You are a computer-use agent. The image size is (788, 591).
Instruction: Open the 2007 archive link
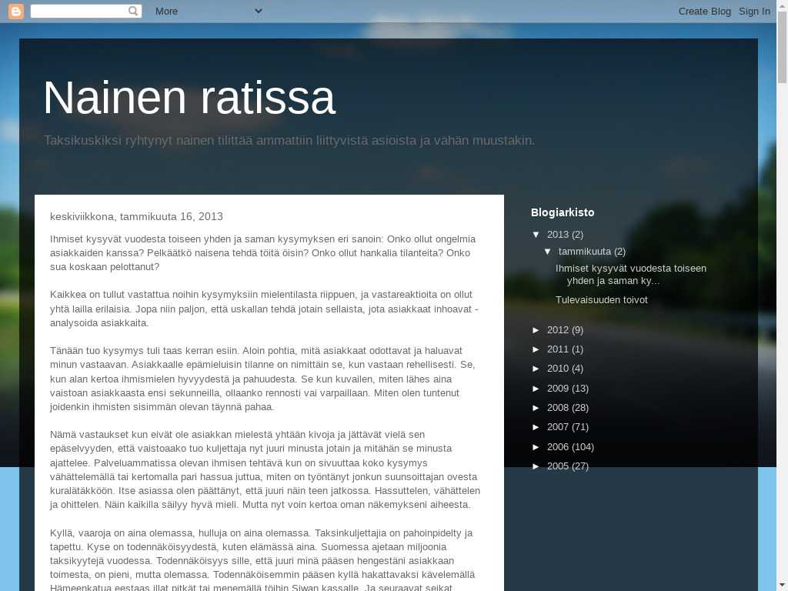coord(557,426)
